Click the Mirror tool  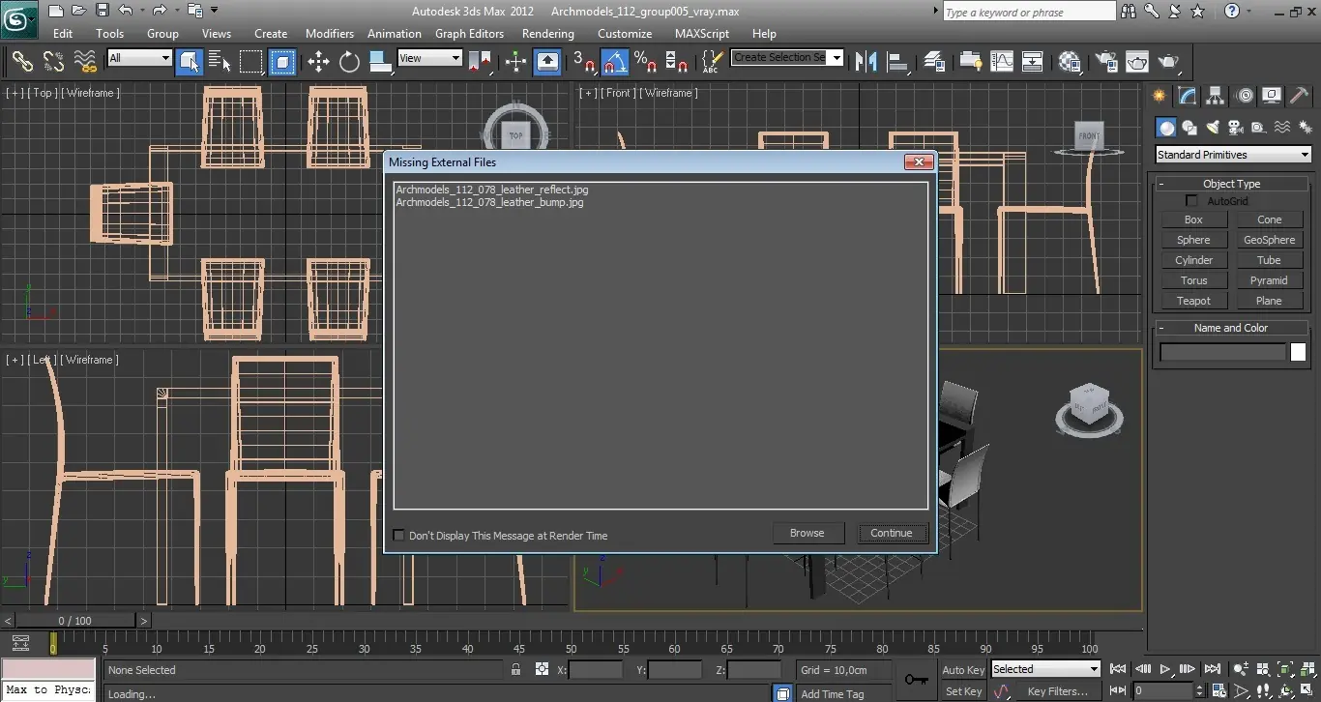[866, 61]
